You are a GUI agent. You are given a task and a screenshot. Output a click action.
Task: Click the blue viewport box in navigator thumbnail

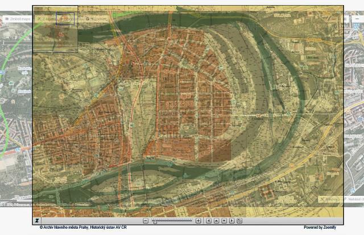pos(65,19)
